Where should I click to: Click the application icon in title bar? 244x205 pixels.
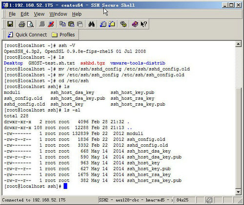5,5
